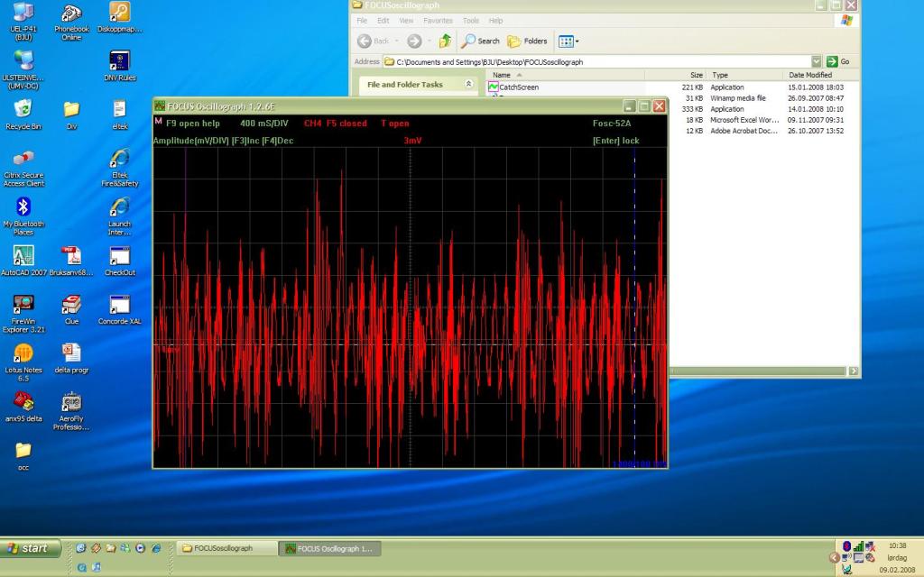Open the Back button history dropdown arrow
This screenshot has width=924, height=577.
pos(397,41)
